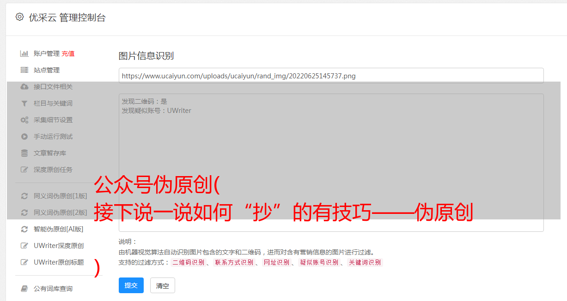
Task: Click the refresh icon for 同义词伪原创[1版]
Action: 24,196
